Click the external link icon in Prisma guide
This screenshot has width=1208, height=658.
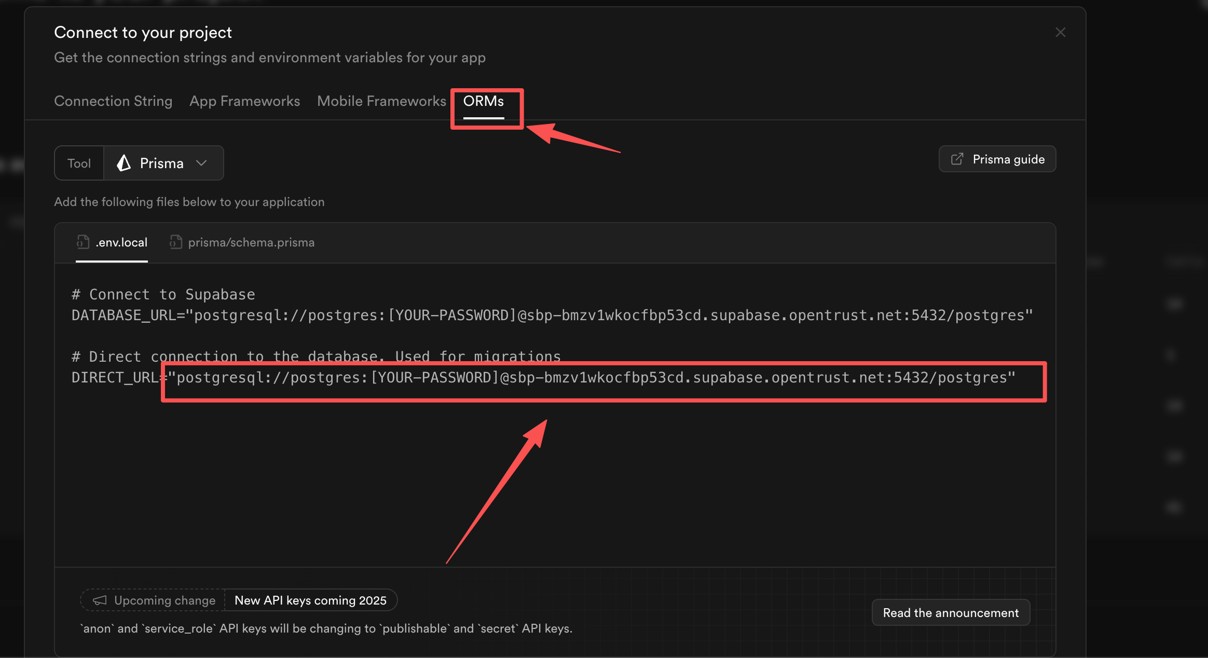957,159
